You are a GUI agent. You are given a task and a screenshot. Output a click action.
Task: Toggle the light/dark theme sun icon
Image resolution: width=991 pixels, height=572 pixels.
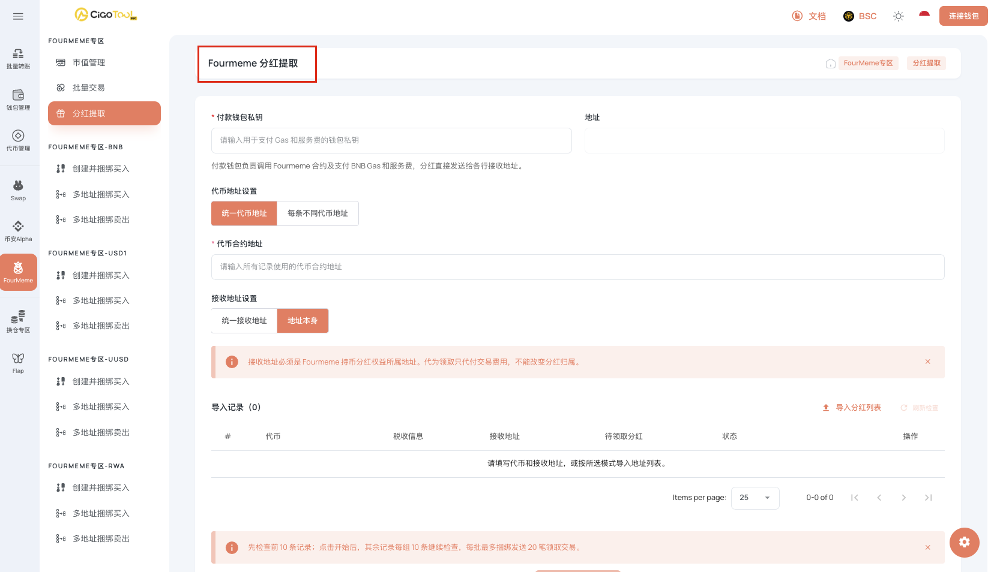point(899,16)
